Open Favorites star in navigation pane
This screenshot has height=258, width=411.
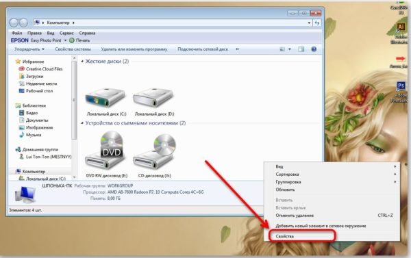tap(18, 62)
